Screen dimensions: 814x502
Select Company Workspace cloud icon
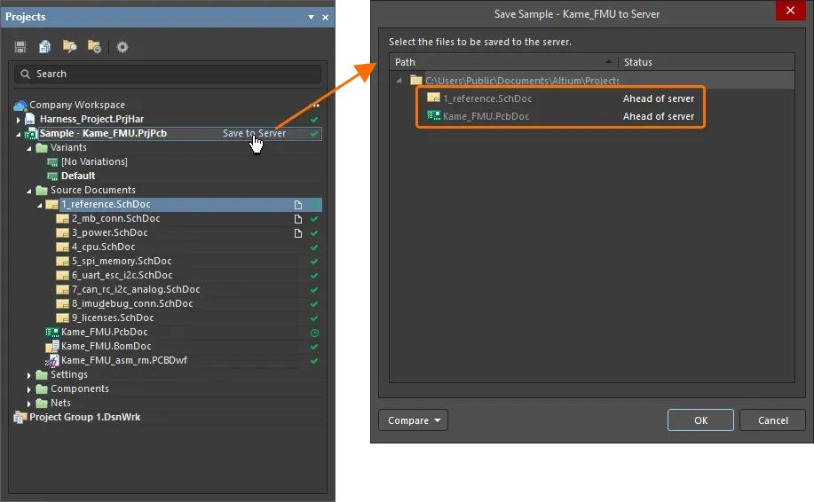coord(20,106)
